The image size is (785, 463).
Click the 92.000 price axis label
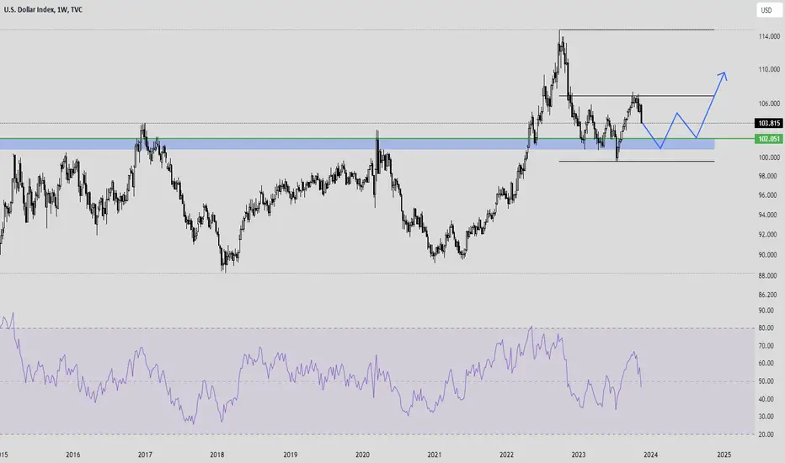(768, 235)
